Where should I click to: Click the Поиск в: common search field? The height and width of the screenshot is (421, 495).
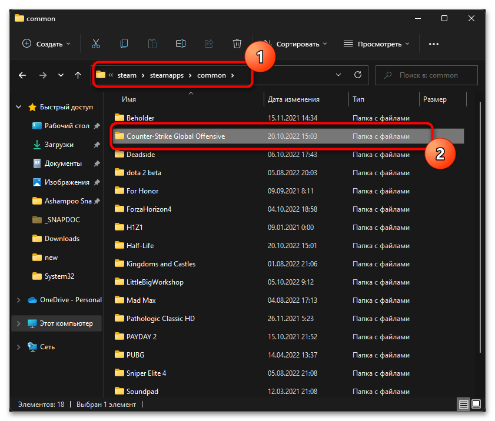(x=427, y=75)
